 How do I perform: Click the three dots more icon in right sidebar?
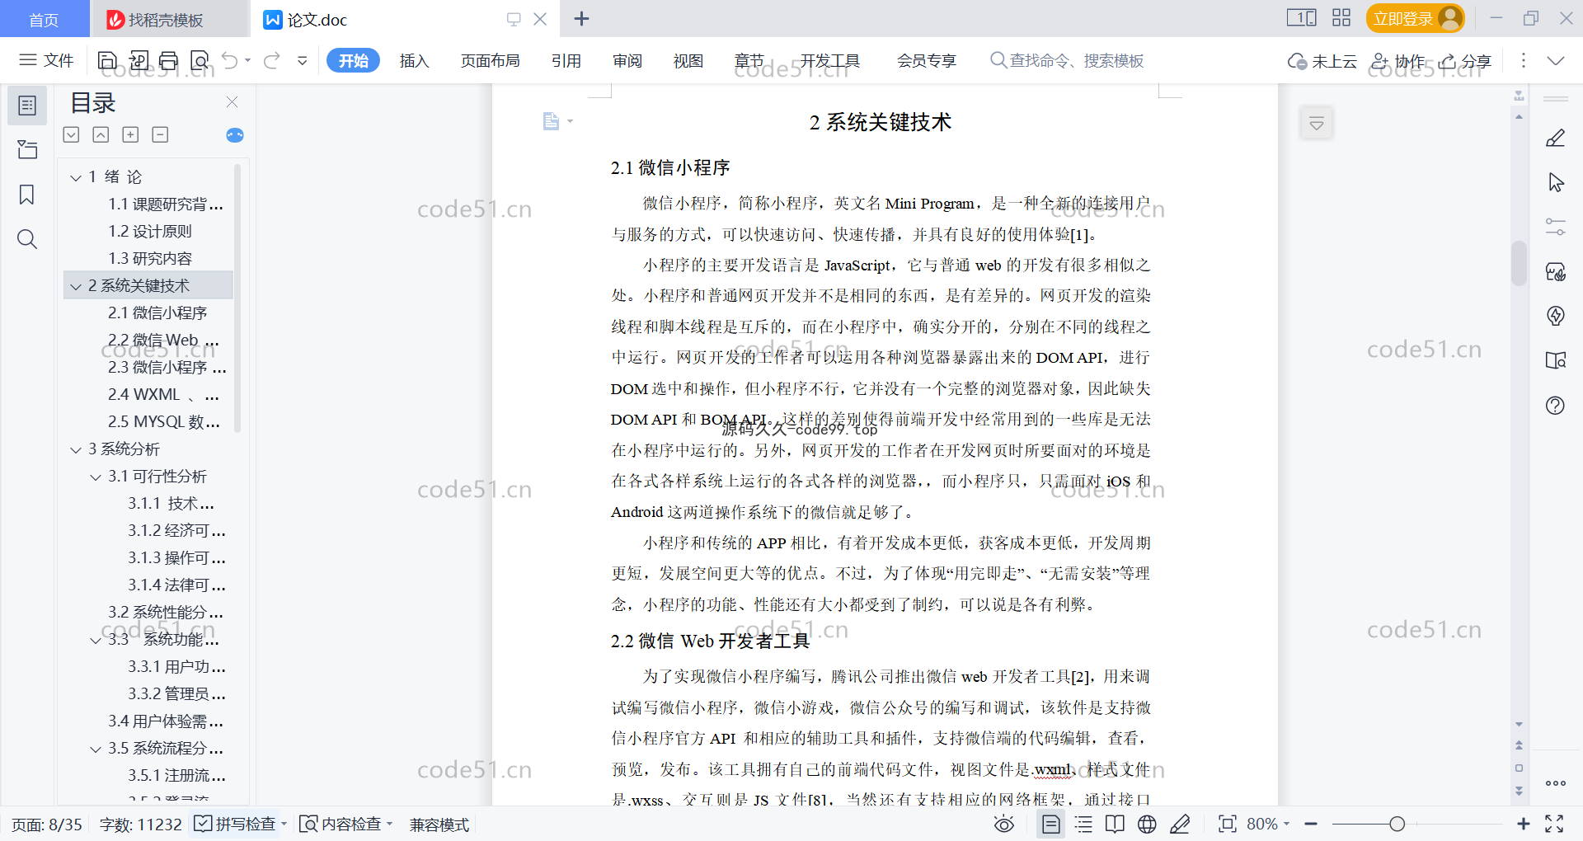[1556, 783]
